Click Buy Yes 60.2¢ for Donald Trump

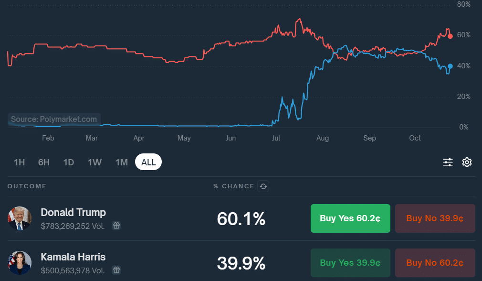click(x=350, y=218)
